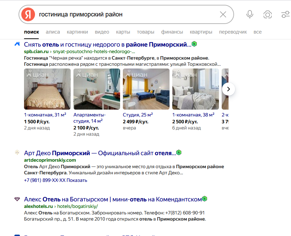Click the Алекс Отель diamond favicon

(17, 199)
